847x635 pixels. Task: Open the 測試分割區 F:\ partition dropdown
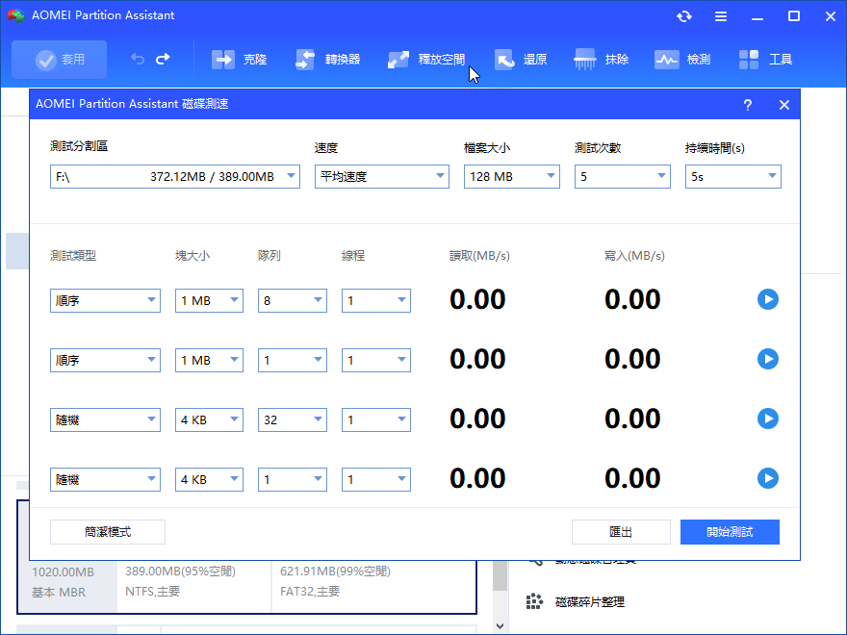[x=175, y=177]
